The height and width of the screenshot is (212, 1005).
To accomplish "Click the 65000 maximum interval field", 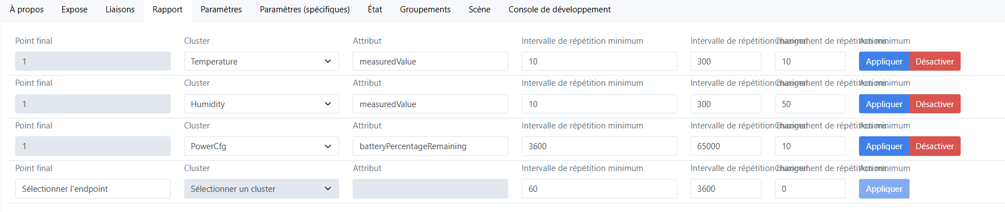I will click(x=725, y=146).
